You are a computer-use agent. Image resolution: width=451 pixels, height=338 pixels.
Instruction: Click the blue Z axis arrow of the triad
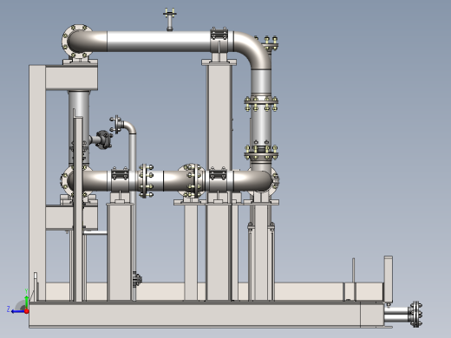coord(17,311)
